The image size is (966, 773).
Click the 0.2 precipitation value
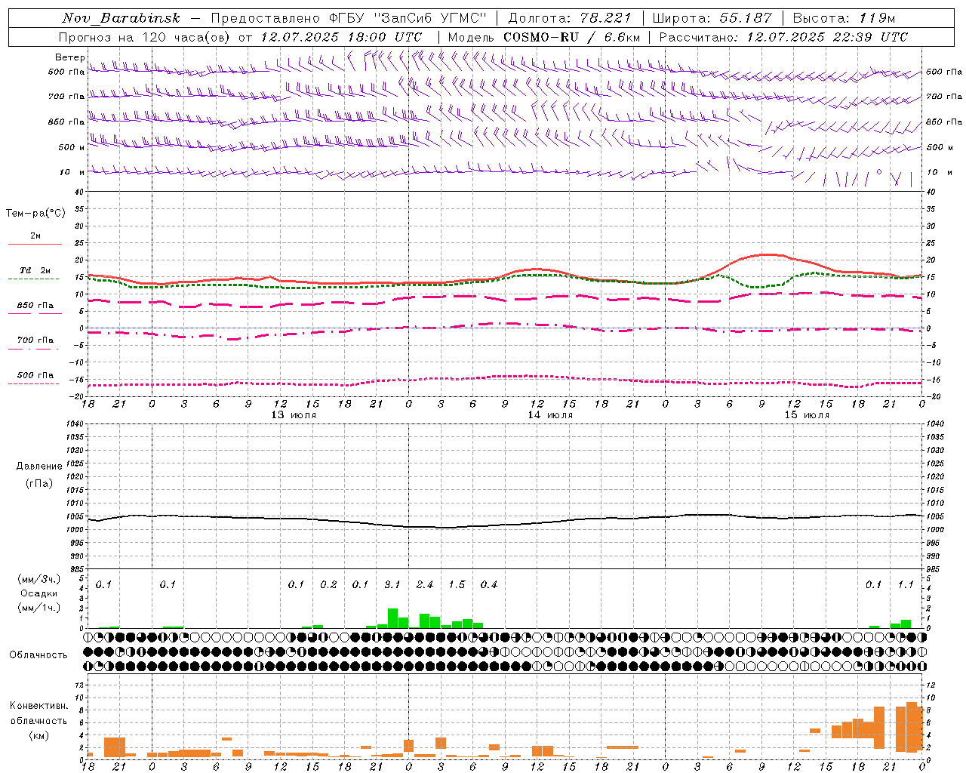click(x=328, y=585)
